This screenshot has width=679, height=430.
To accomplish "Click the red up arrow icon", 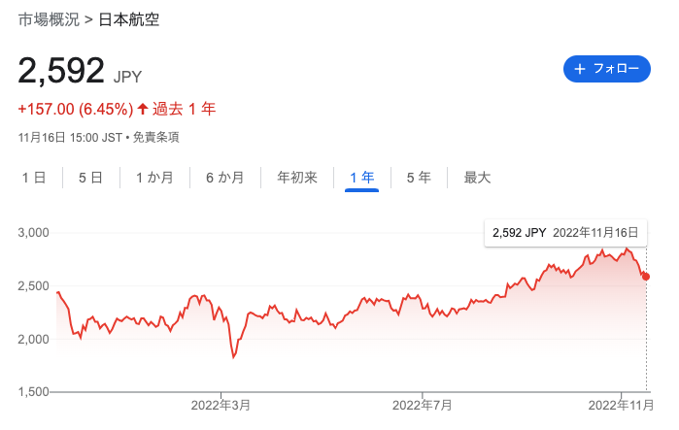I will click(143, 109).
